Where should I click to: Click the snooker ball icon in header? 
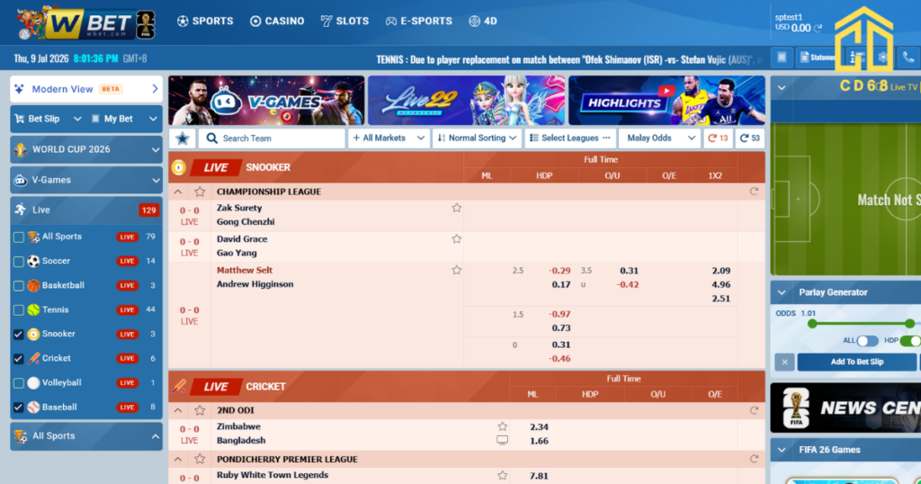[179, 167]
